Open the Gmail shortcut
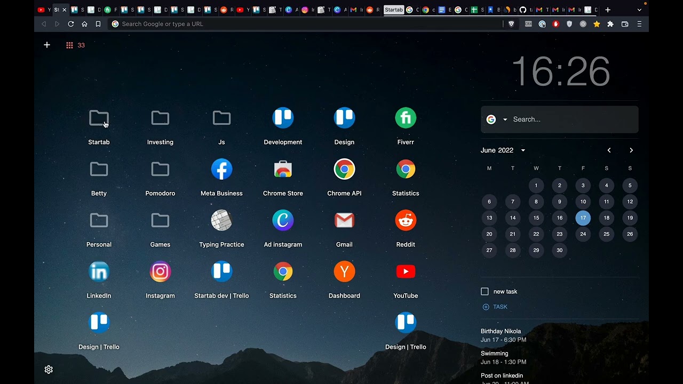 tap(344, 220)
